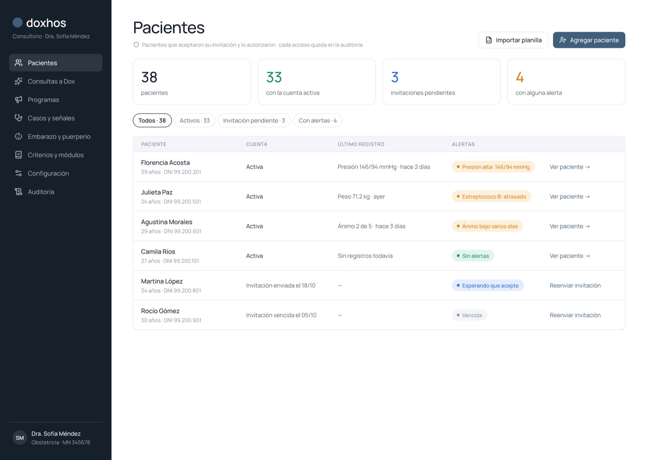
Task: Show Invitación pendiente · 3 patients
Action: 254,121
